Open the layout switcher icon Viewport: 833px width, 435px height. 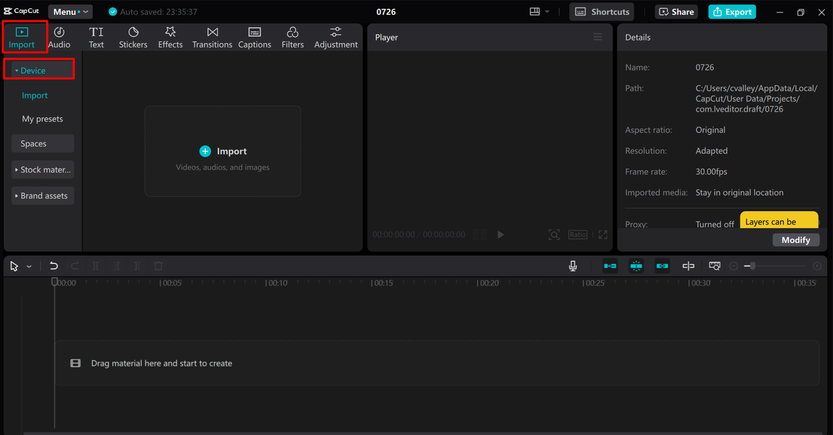tap(535, 12)
